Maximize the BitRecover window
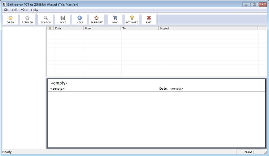 (254, 5)
